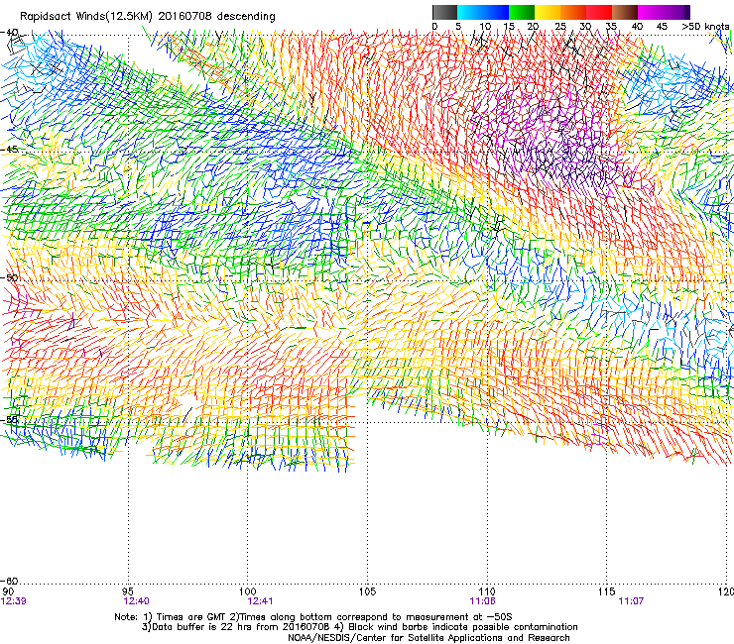Click the latitude label '-45' on left axis
The height and width of the screenshot is (644, 734).
pos(10,150)
